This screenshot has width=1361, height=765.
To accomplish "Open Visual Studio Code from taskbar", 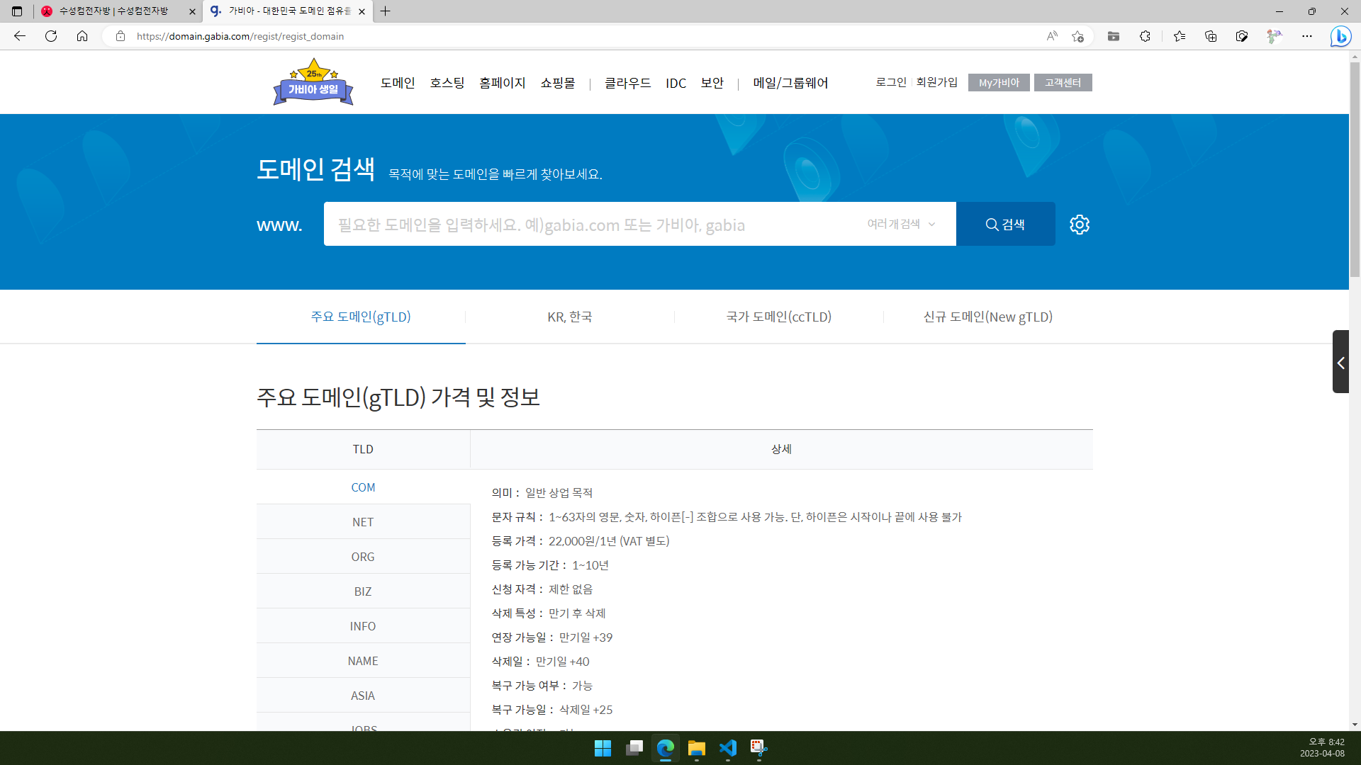I will pyautogui.click(x=728, y=748).
